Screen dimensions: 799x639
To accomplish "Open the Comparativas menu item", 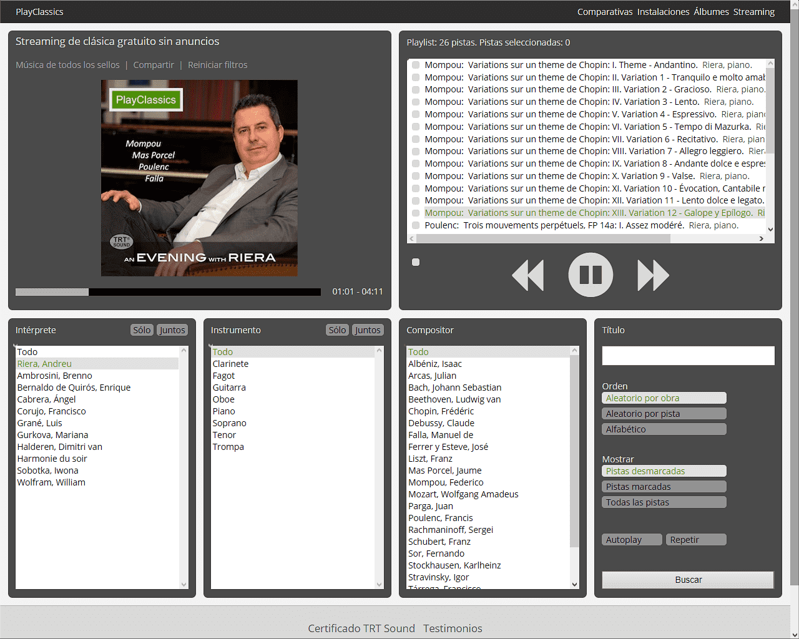I will 605,12.
